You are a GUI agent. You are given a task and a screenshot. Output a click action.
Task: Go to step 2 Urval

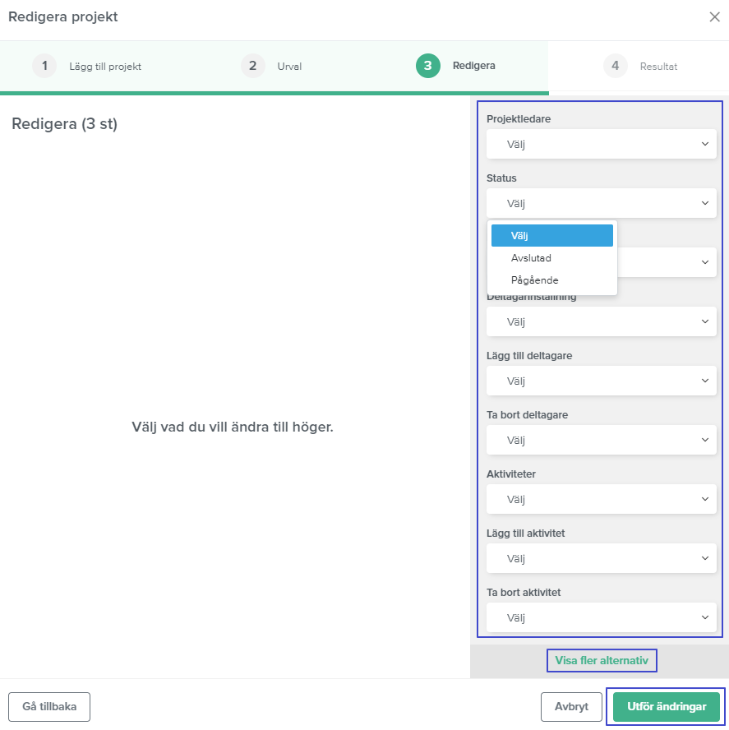point(271,66)
